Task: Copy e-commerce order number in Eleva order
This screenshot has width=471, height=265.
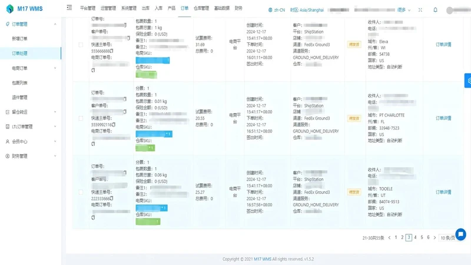Action: coord(93,70)
